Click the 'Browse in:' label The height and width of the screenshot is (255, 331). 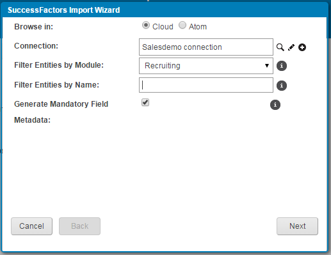pyautogui.click(x=33, y=27)
